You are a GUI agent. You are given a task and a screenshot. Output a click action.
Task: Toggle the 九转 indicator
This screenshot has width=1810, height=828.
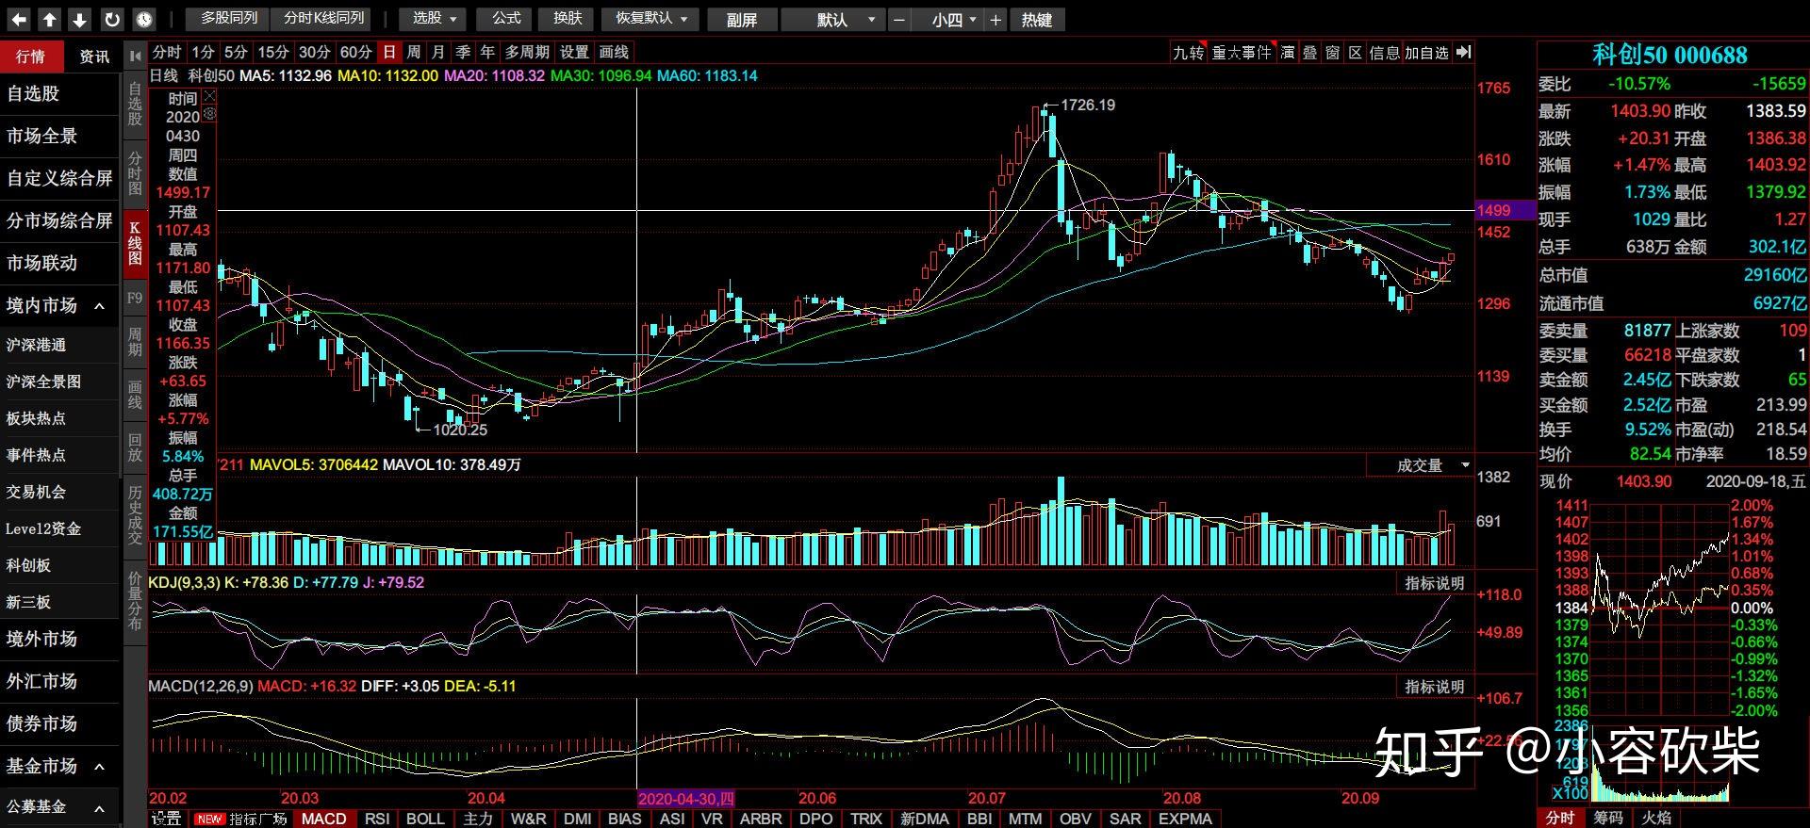coord(1188,53)
